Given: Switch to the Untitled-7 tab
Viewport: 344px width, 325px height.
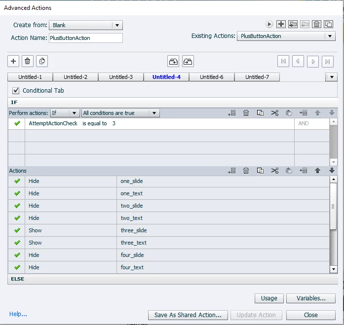Looking at the screenshot, I should pos(257,77).
